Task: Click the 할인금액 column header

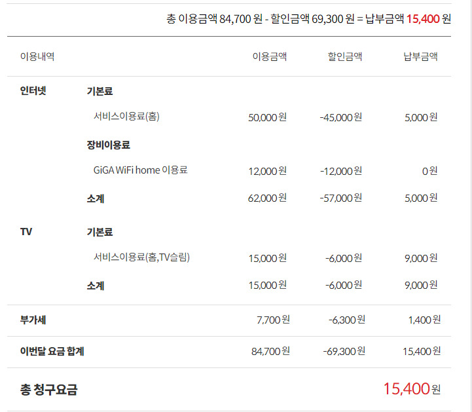Action: point(344,56)
